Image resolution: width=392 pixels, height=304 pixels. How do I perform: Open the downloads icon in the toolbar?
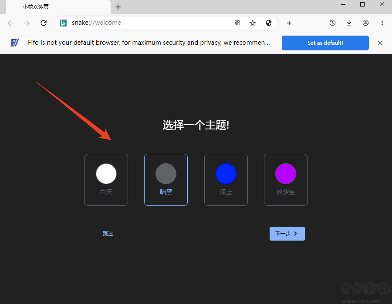coord(349,23)
